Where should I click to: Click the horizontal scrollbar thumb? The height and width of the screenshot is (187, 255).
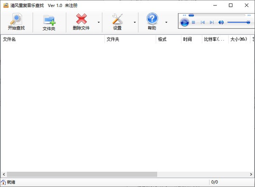(x=82, y=174)
